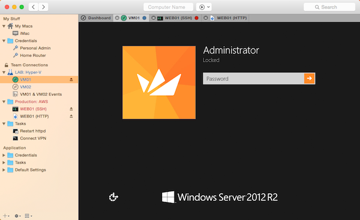Collapse the Production: AWS folder
Image resolution: width=360 pixels, height=220 pixels.
point(4,102)
